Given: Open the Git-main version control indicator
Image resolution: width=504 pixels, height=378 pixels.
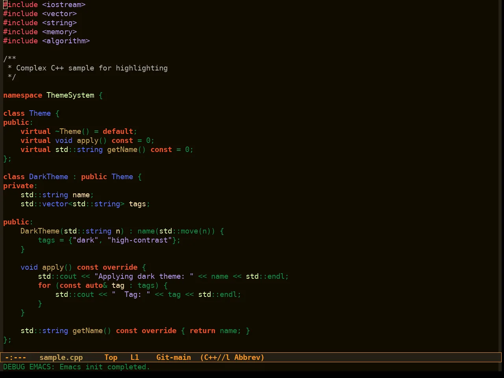Looking at the screenshot, I should [174, 358].
